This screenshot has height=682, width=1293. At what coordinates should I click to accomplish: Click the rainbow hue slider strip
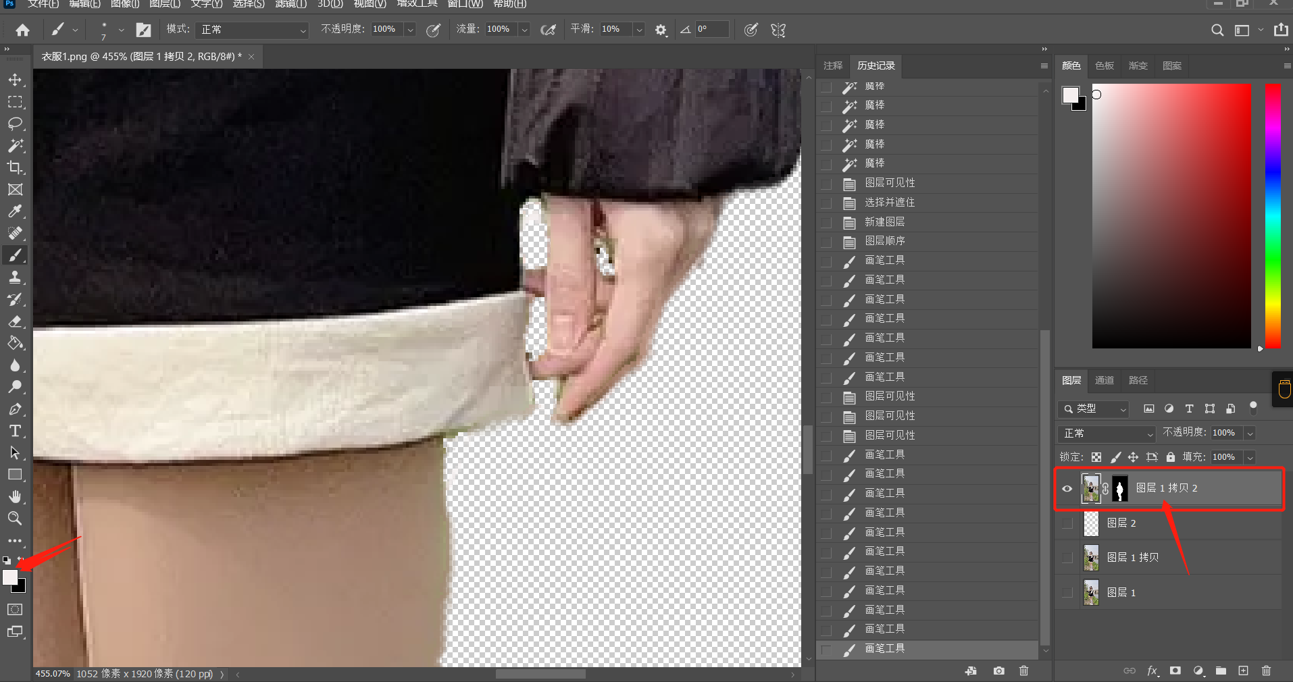click(x=1273, y=216)
